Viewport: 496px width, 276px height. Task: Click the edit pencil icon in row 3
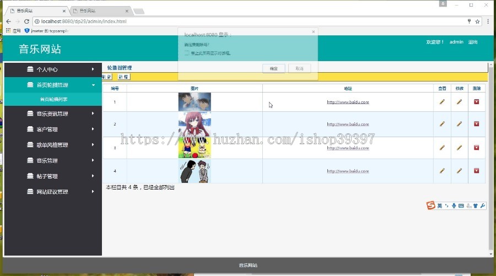click(459, 148)
